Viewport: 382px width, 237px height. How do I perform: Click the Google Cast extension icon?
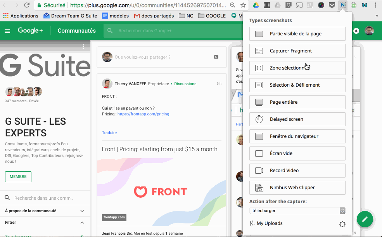coord(300,5)
